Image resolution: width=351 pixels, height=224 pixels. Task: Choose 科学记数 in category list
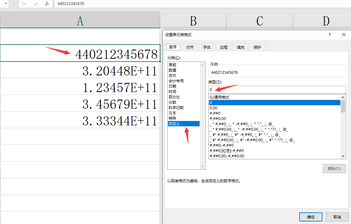[x=184, y=107]
